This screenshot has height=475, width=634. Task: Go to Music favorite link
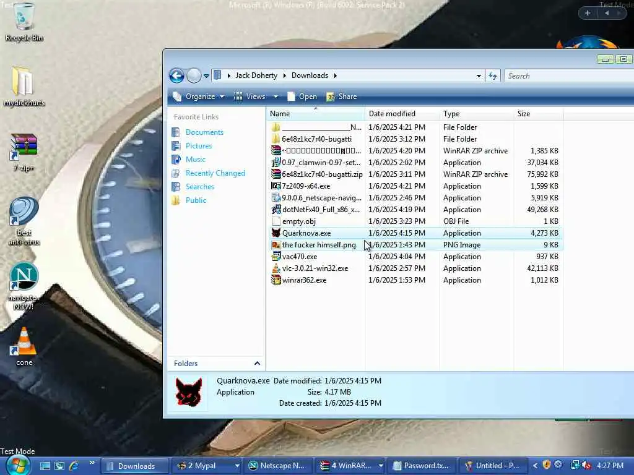coord(195,160)
